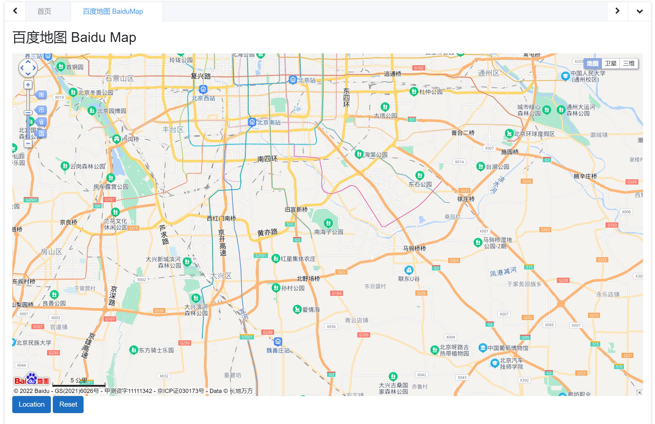
Task: Click the 北京南站 railway station icon
Action: pos(252,122)
